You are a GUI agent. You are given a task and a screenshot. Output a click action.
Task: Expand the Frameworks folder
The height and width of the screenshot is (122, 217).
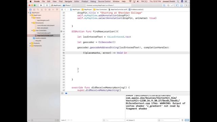tap(30, 46)
